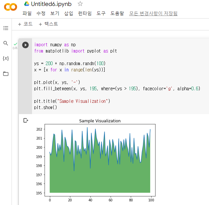
Task: Run the code cell
Action: (x=25, y=45)
